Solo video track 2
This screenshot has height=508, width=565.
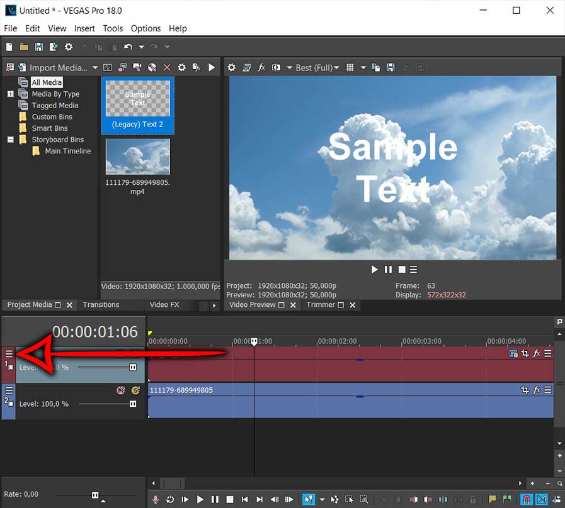tap(135, 390)
